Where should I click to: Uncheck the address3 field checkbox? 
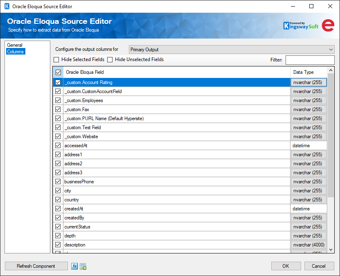58,173
